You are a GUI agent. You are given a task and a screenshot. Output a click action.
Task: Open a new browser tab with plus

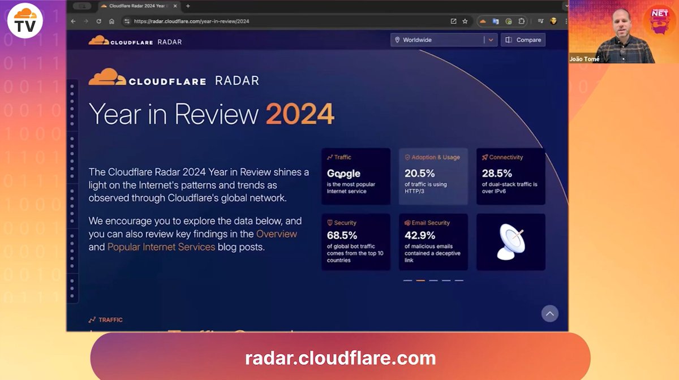coord(188,6)
